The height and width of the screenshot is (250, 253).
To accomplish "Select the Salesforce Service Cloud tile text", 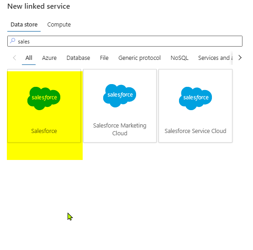I will 195,131.
